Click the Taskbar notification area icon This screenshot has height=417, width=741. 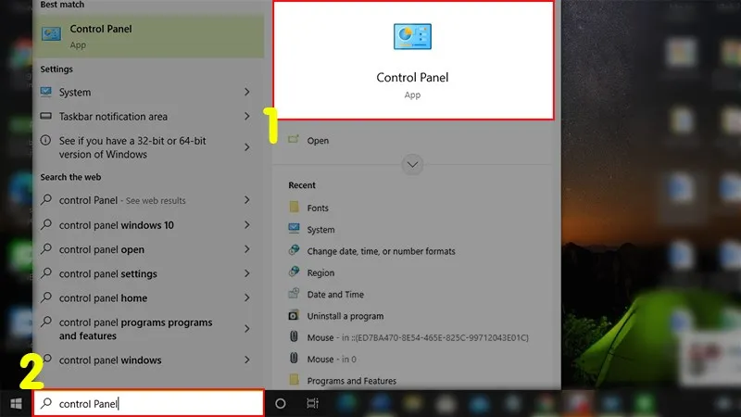coord(45,116)
